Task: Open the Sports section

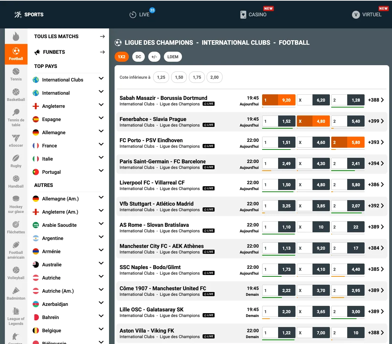Action: tap(29, 15)
